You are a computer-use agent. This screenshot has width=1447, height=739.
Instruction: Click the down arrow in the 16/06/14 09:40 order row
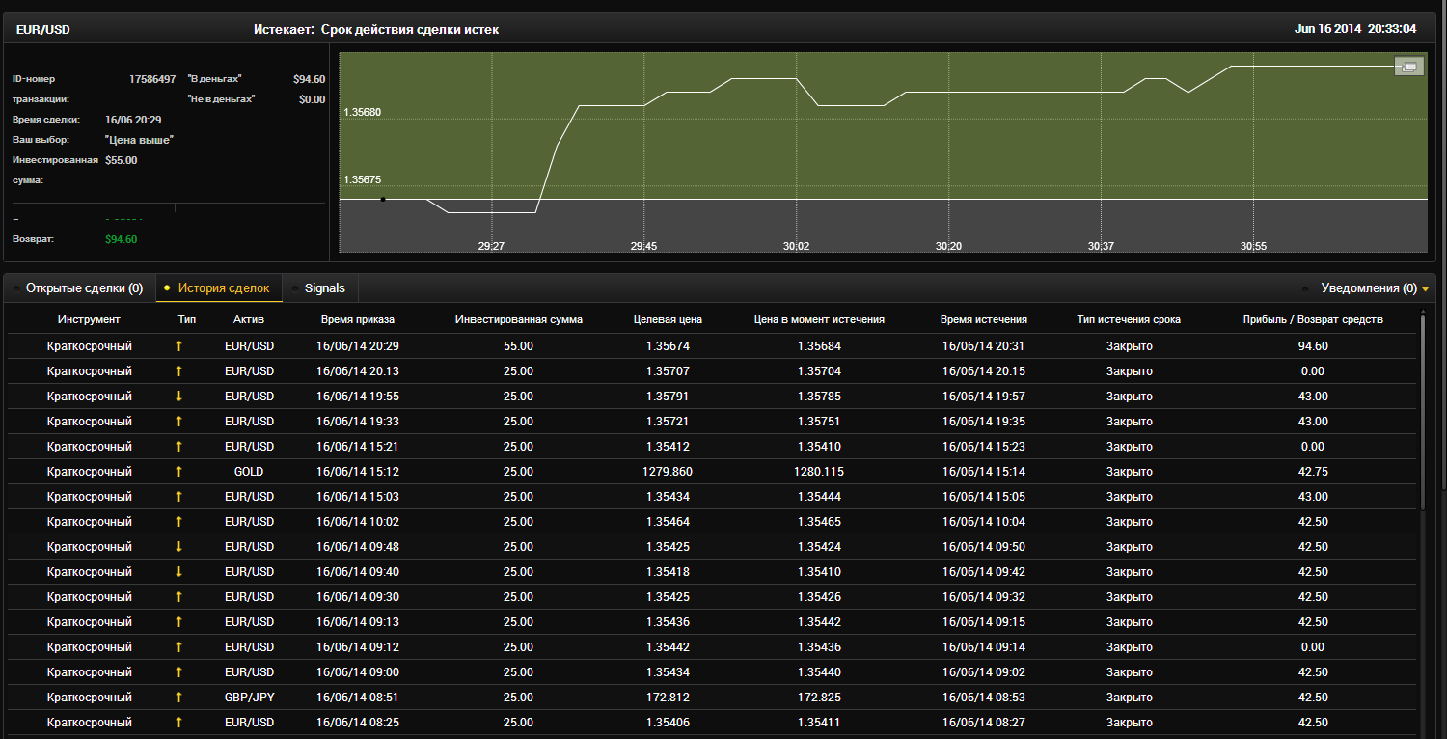[x=178, y=572]
